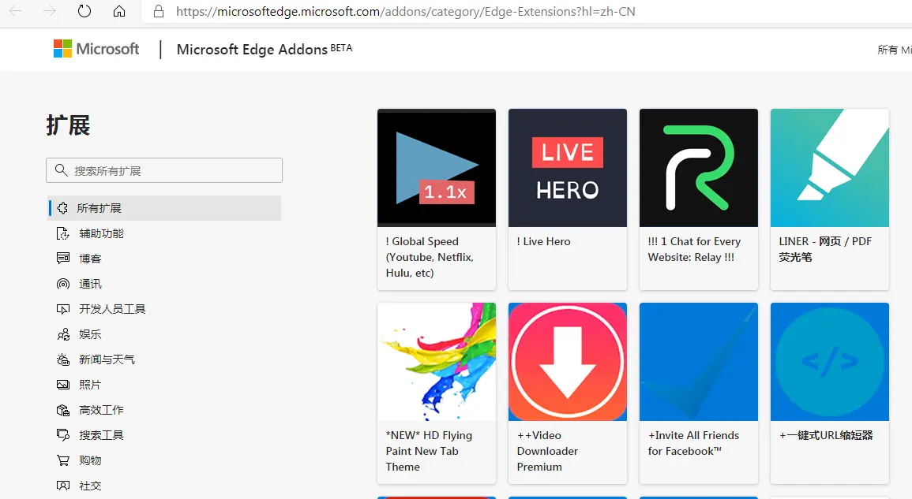Screen dimensions: 912x499
Task: Click the 开发人员工具 icon
Action: click(63, 309)
